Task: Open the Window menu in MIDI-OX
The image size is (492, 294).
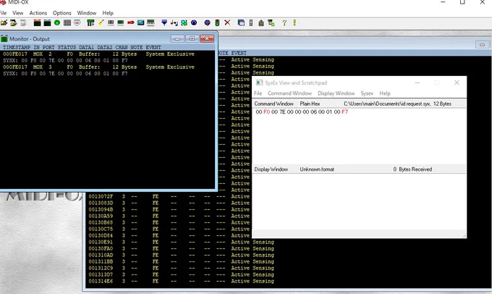Action: [87, 13]
